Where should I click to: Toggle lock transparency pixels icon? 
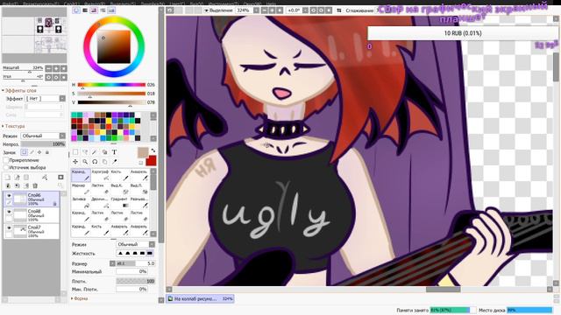[24, 152]
